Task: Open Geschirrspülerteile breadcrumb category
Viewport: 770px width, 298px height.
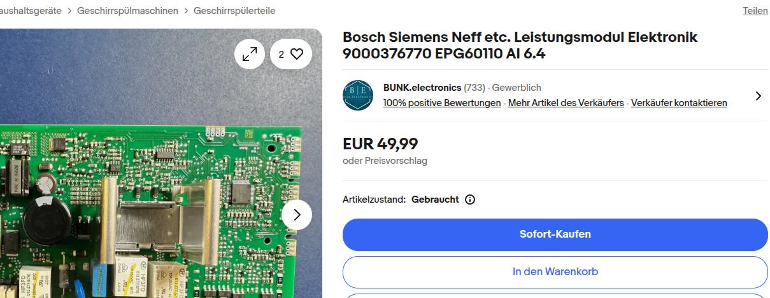Action: point(234,11)
